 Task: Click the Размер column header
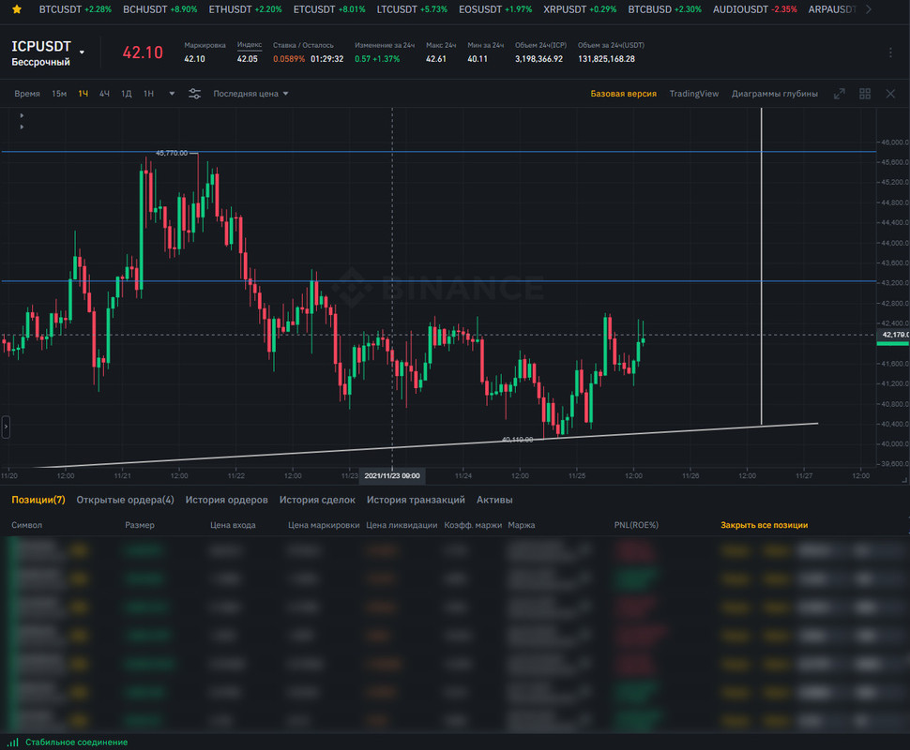(x=140, y=526)
